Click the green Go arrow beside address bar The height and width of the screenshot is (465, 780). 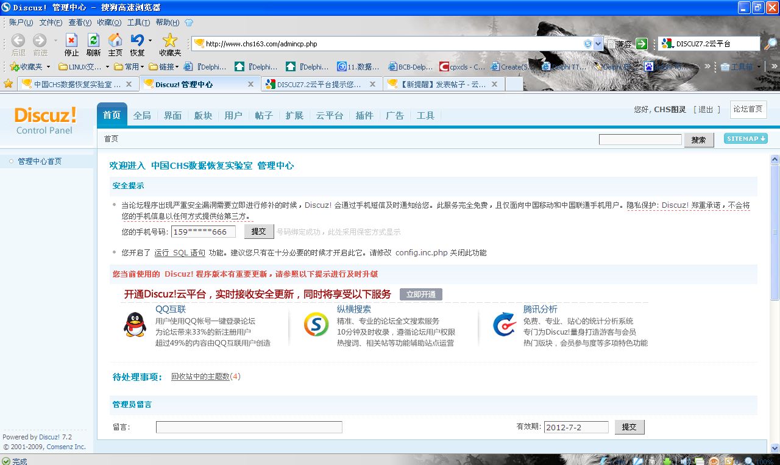pyautogui.click(x=641, y=44)
